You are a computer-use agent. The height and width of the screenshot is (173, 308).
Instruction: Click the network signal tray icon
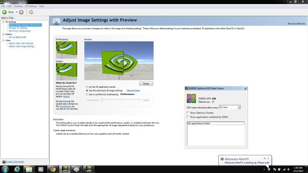pyautogui.click(x=284, y=169)
